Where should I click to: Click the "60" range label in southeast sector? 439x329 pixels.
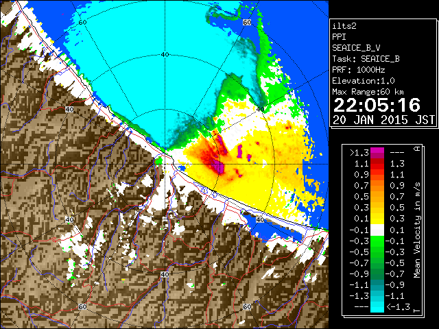click(x=247, y=306)
